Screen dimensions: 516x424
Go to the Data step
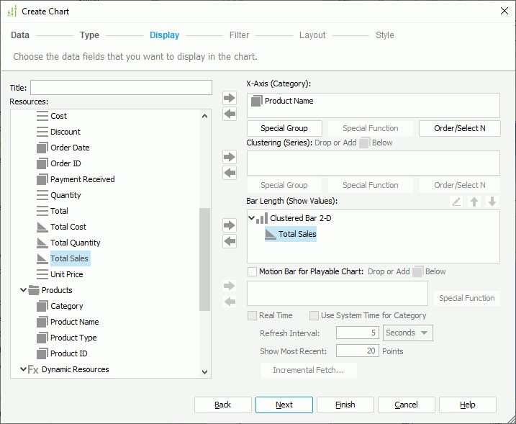coord(20,35)
